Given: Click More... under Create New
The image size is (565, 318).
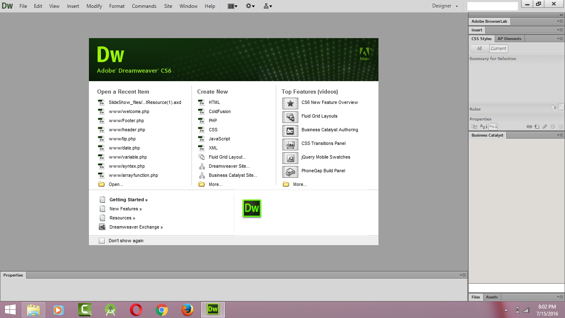Looking at the screenshot, I should tap(215, 184).
